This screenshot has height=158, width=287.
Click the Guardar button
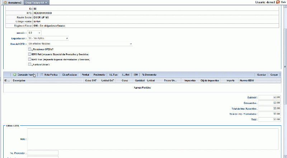click(262, 75)
